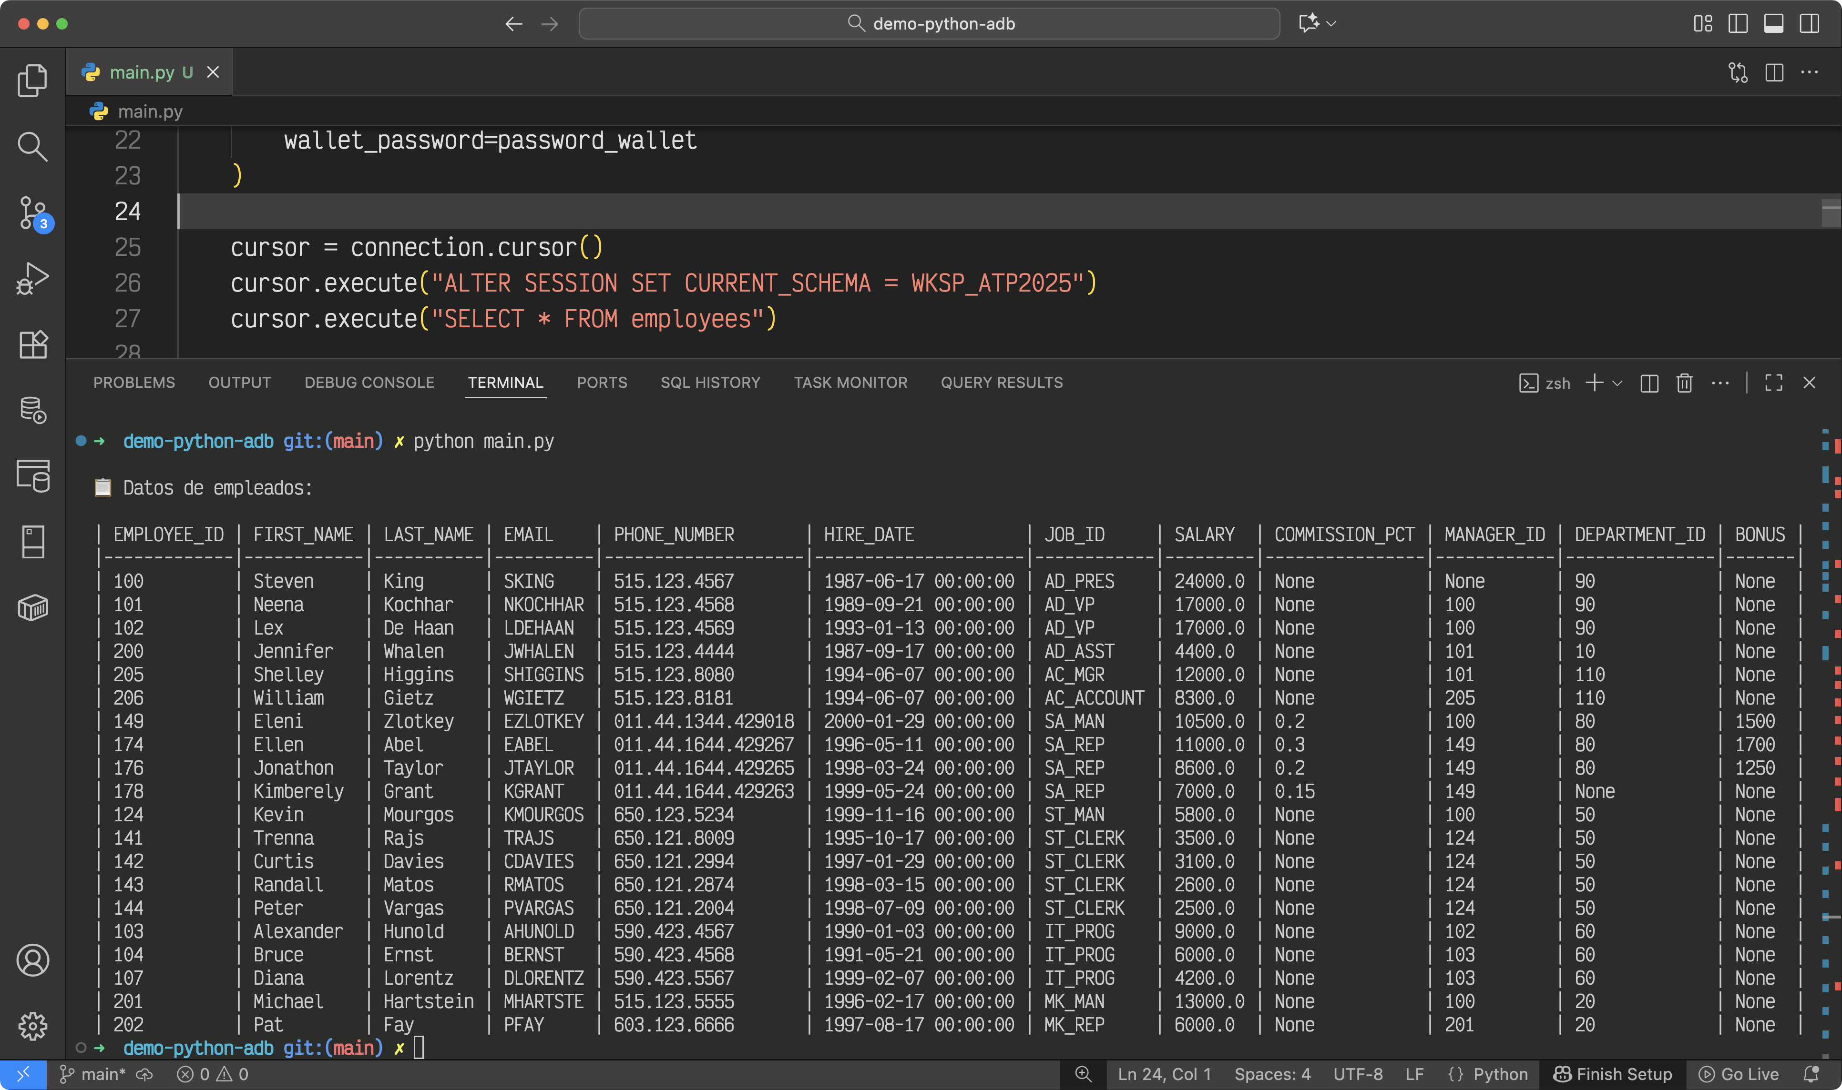Open the launch terminal profile dropdown chevron
1842x1090 pixels.
point(1617,383)
